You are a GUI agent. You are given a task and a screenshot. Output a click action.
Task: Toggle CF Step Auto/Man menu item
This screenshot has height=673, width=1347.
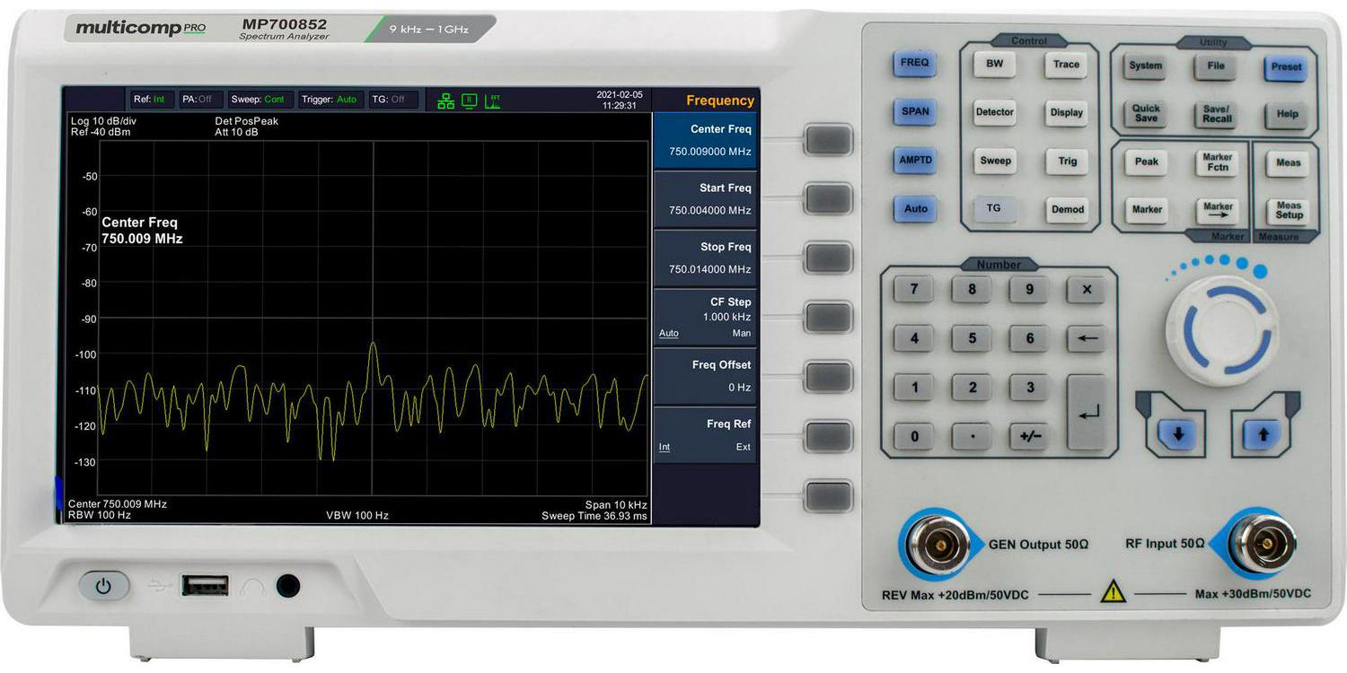[x=705, y=317]
